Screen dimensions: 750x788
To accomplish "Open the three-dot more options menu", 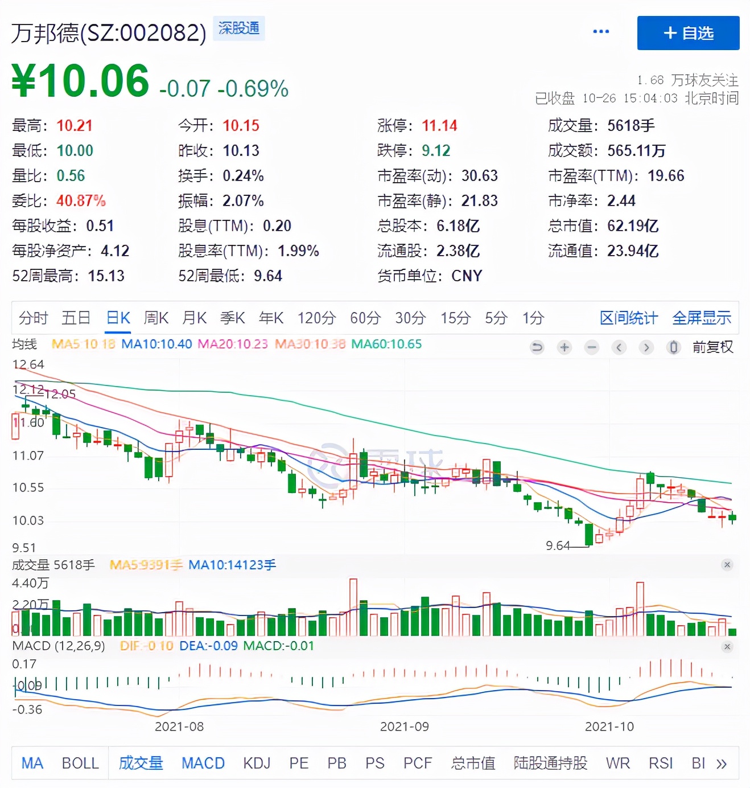I will [x=600, y=31].
